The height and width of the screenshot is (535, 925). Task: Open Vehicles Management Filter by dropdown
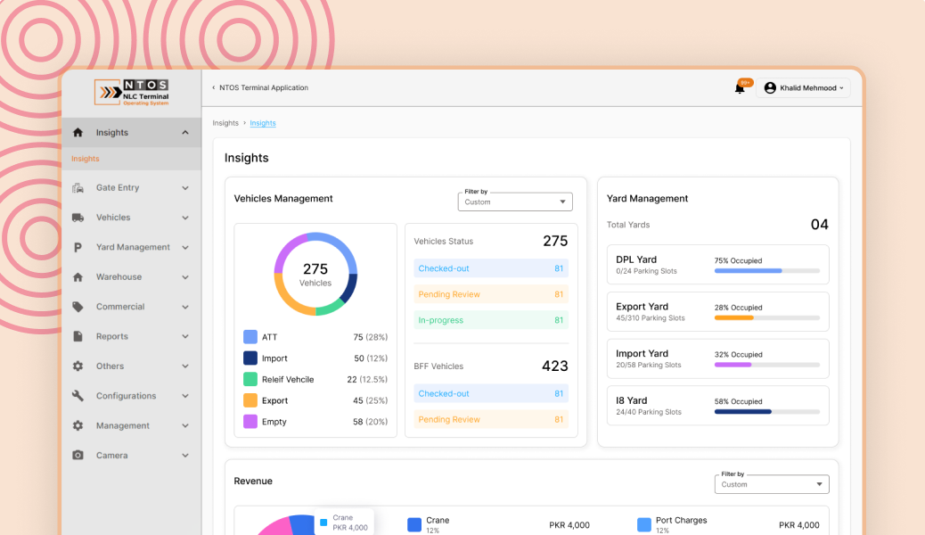[x=515, y=202]
